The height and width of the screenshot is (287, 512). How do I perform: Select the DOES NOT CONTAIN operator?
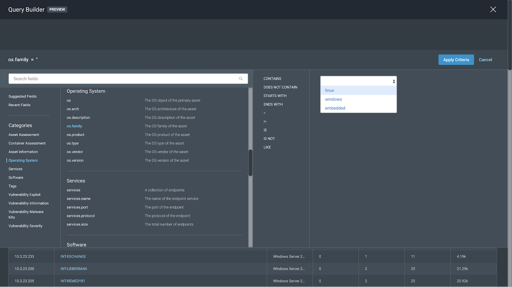click(280, 87)
